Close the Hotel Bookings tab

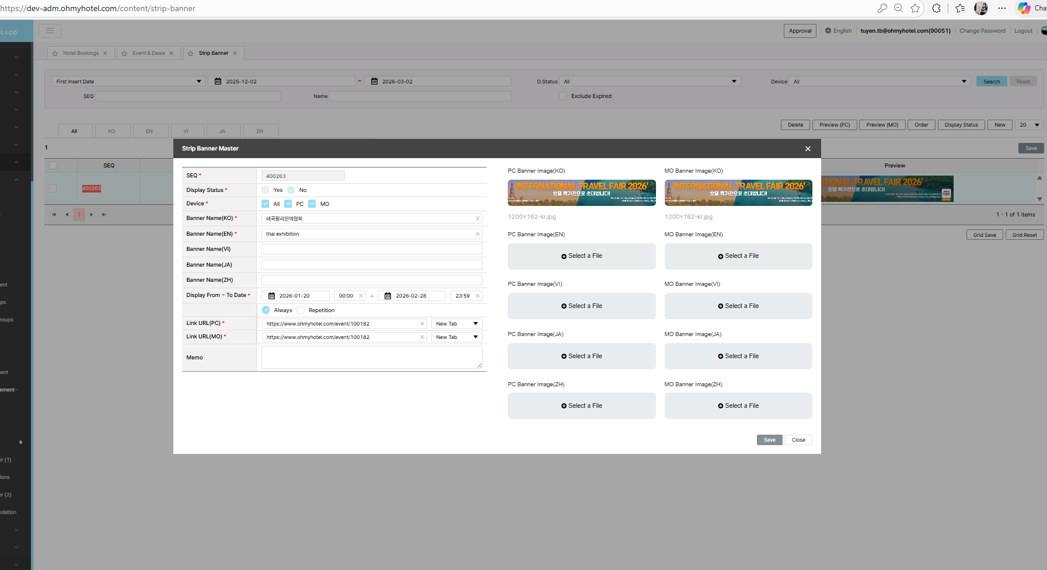pos(105,53)
